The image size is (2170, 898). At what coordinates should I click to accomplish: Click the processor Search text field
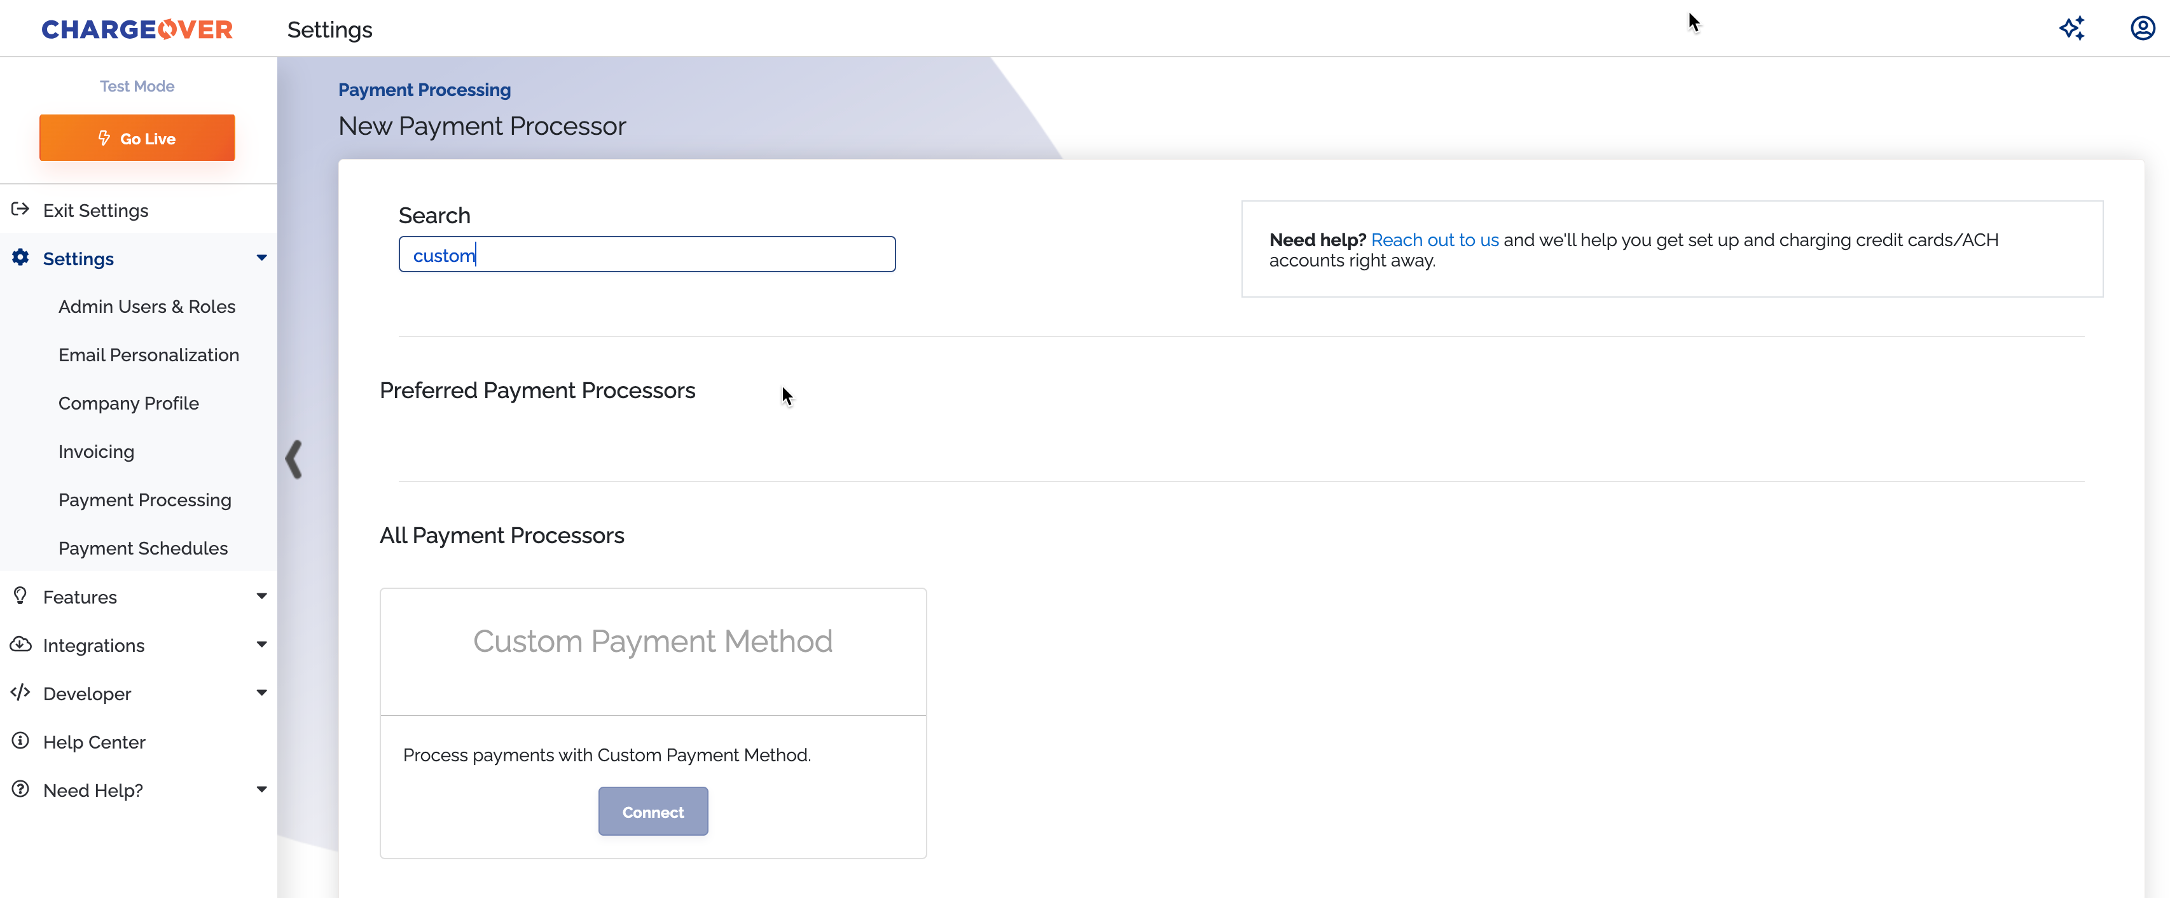pos(646,254)
